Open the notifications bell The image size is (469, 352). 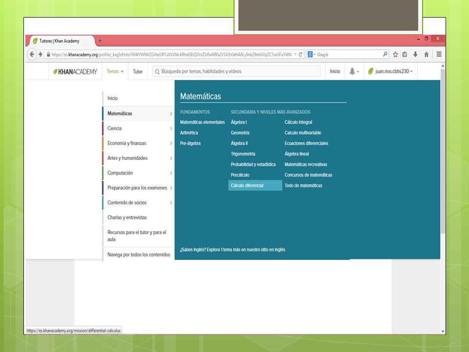[354, 71]
